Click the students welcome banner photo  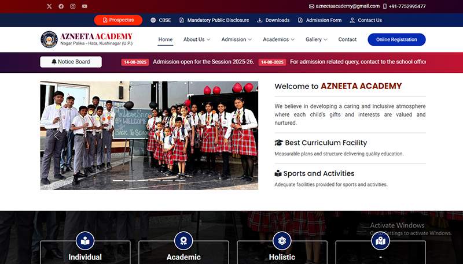click(x=149, y=135)
